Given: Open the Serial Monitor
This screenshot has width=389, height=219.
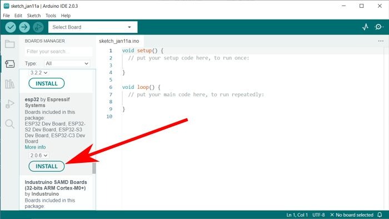Looking at the screenshot, I should click(x=379, y=27).
